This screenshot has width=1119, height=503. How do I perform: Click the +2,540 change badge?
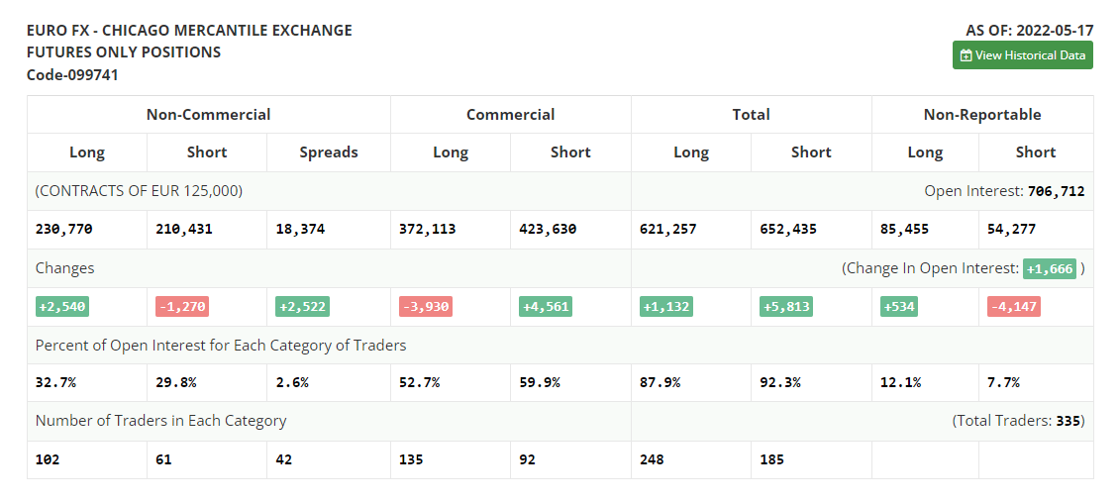click(62, 307)
